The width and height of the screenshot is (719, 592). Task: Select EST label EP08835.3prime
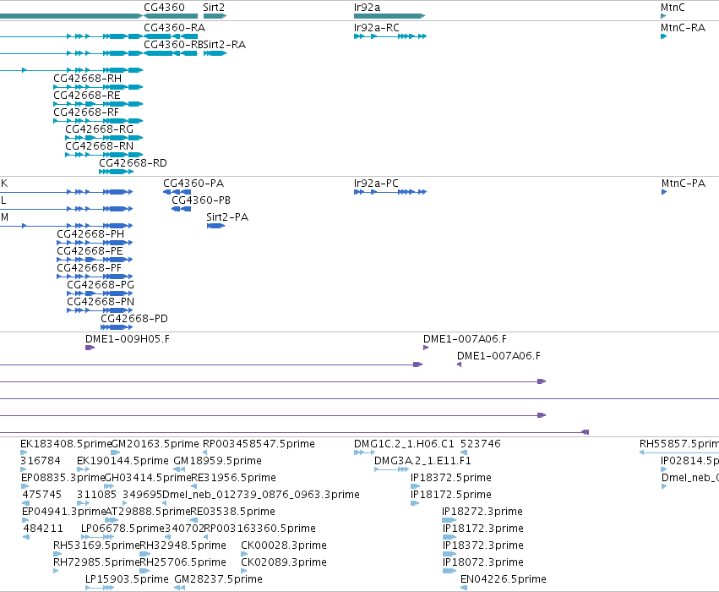coord(63,478)
